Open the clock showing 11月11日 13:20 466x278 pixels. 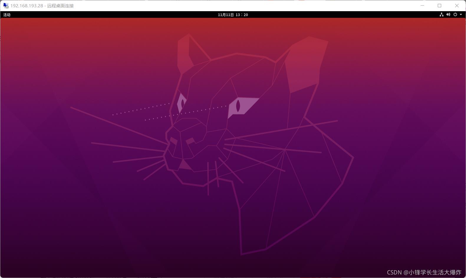233,15
